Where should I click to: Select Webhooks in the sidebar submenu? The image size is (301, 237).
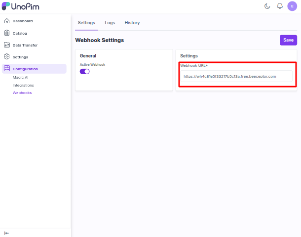coord(22,93)
